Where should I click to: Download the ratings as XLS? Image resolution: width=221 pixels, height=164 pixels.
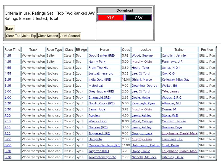point(111,18)
